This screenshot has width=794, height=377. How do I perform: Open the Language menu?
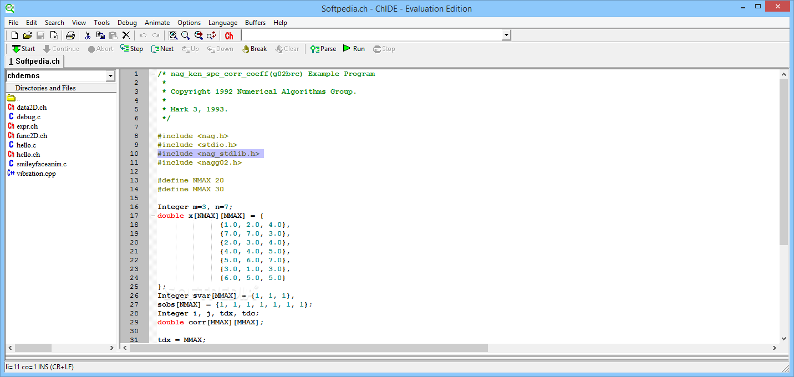coord(223,23)
